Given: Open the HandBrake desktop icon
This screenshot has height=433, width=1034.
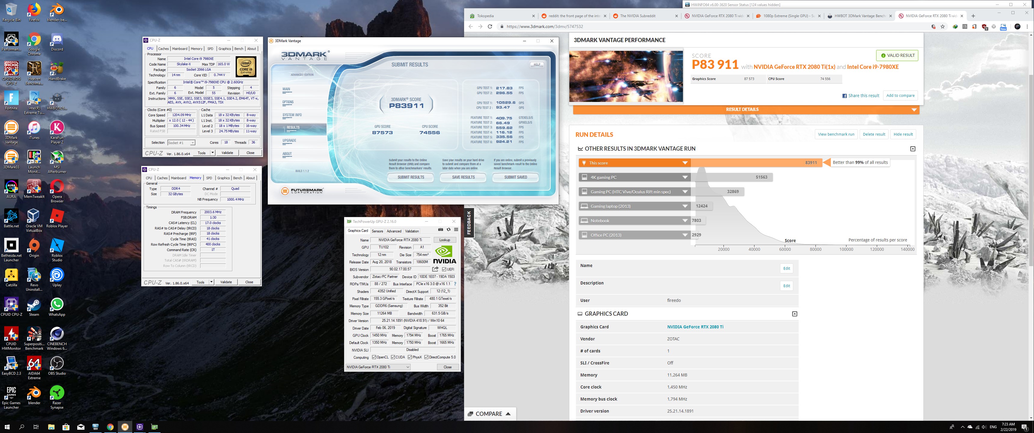Looking at the screenshot, I should 57,71.
